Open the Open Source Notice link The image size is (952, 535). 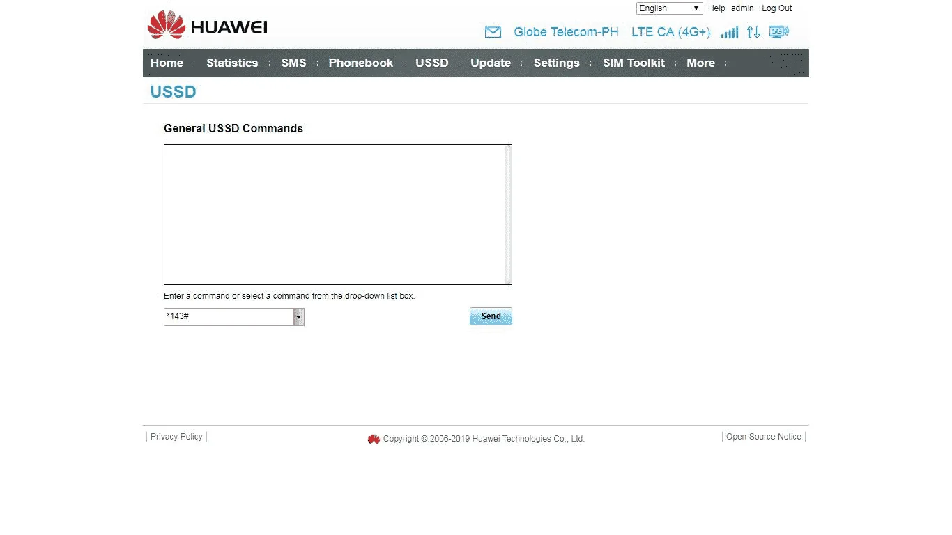(x=764, y=437)
